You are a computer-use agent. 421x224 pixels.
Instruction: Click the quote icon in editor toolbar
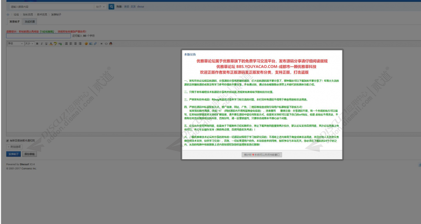101,44
